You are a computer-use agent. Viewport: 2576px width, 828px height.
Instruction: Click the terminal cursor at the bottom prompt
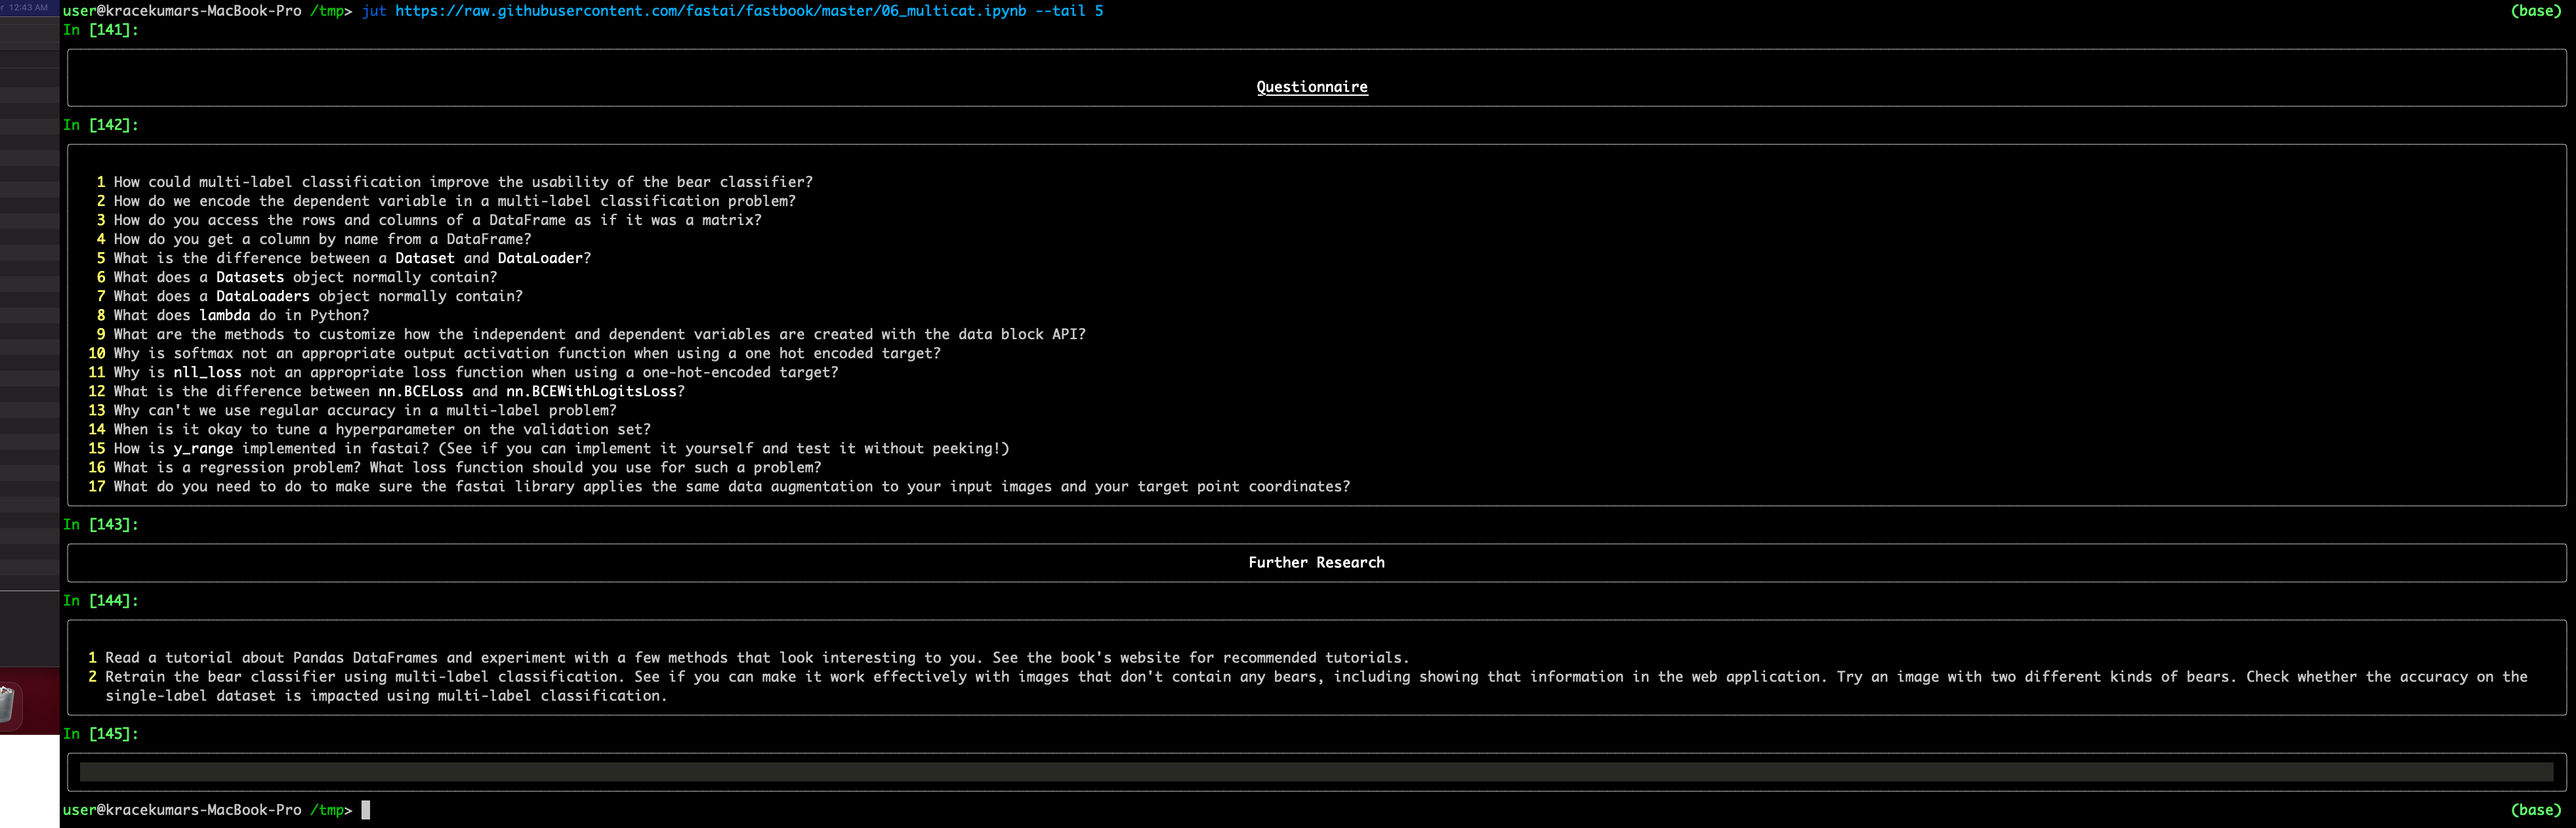coord(366,810)
